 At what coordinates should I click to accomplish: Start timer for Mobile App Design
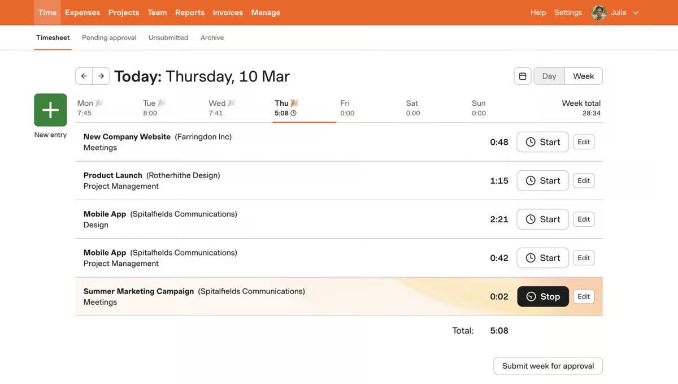542,219
